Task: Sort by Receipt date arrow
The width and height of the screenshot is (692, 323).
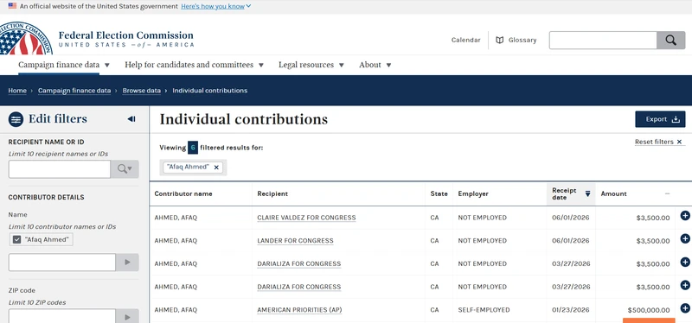Action: point(588,194)
